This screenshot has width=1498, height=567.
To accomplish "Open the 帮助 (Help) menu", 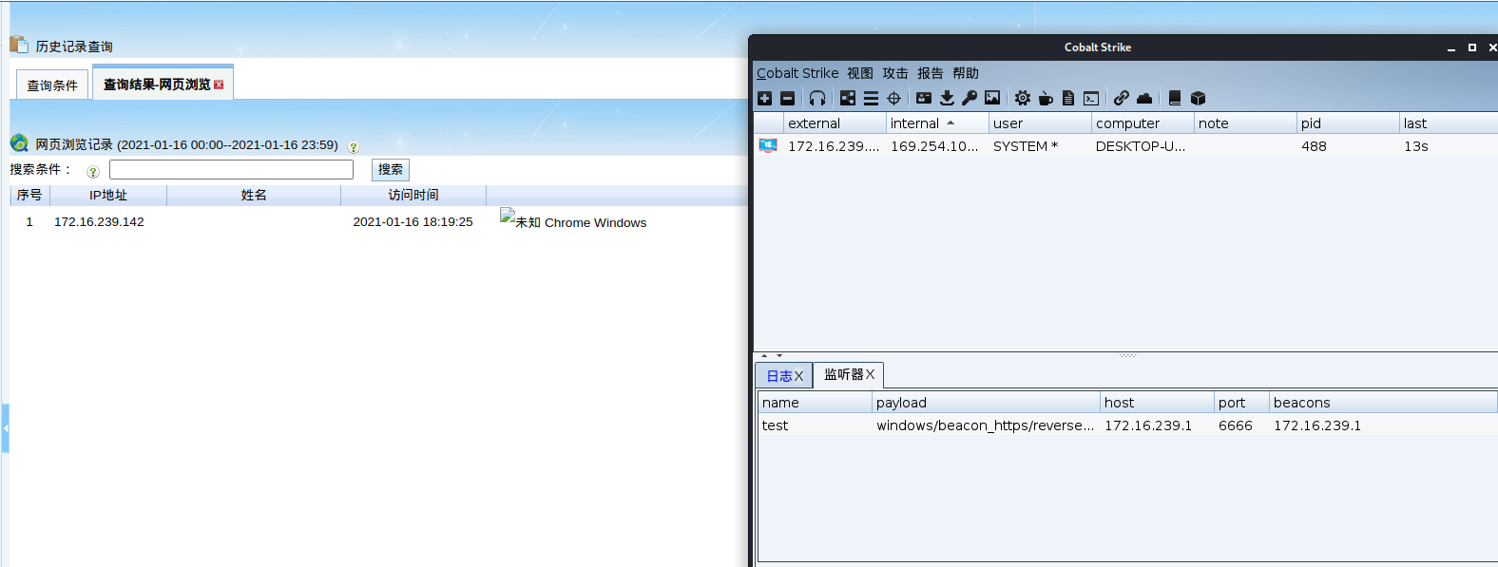I will [x=966, y=73].
